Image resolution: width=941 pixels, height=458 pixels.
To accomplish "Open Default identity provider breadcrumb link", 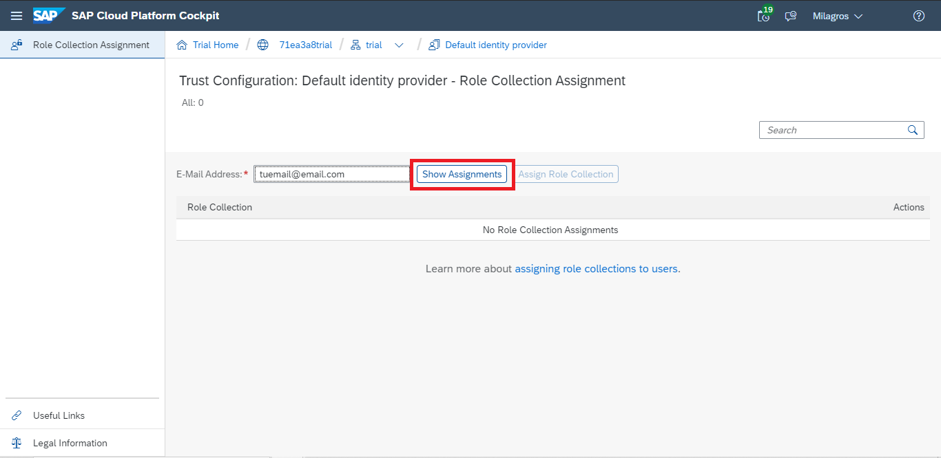I will pyautogui.click(x=495, y=45).
